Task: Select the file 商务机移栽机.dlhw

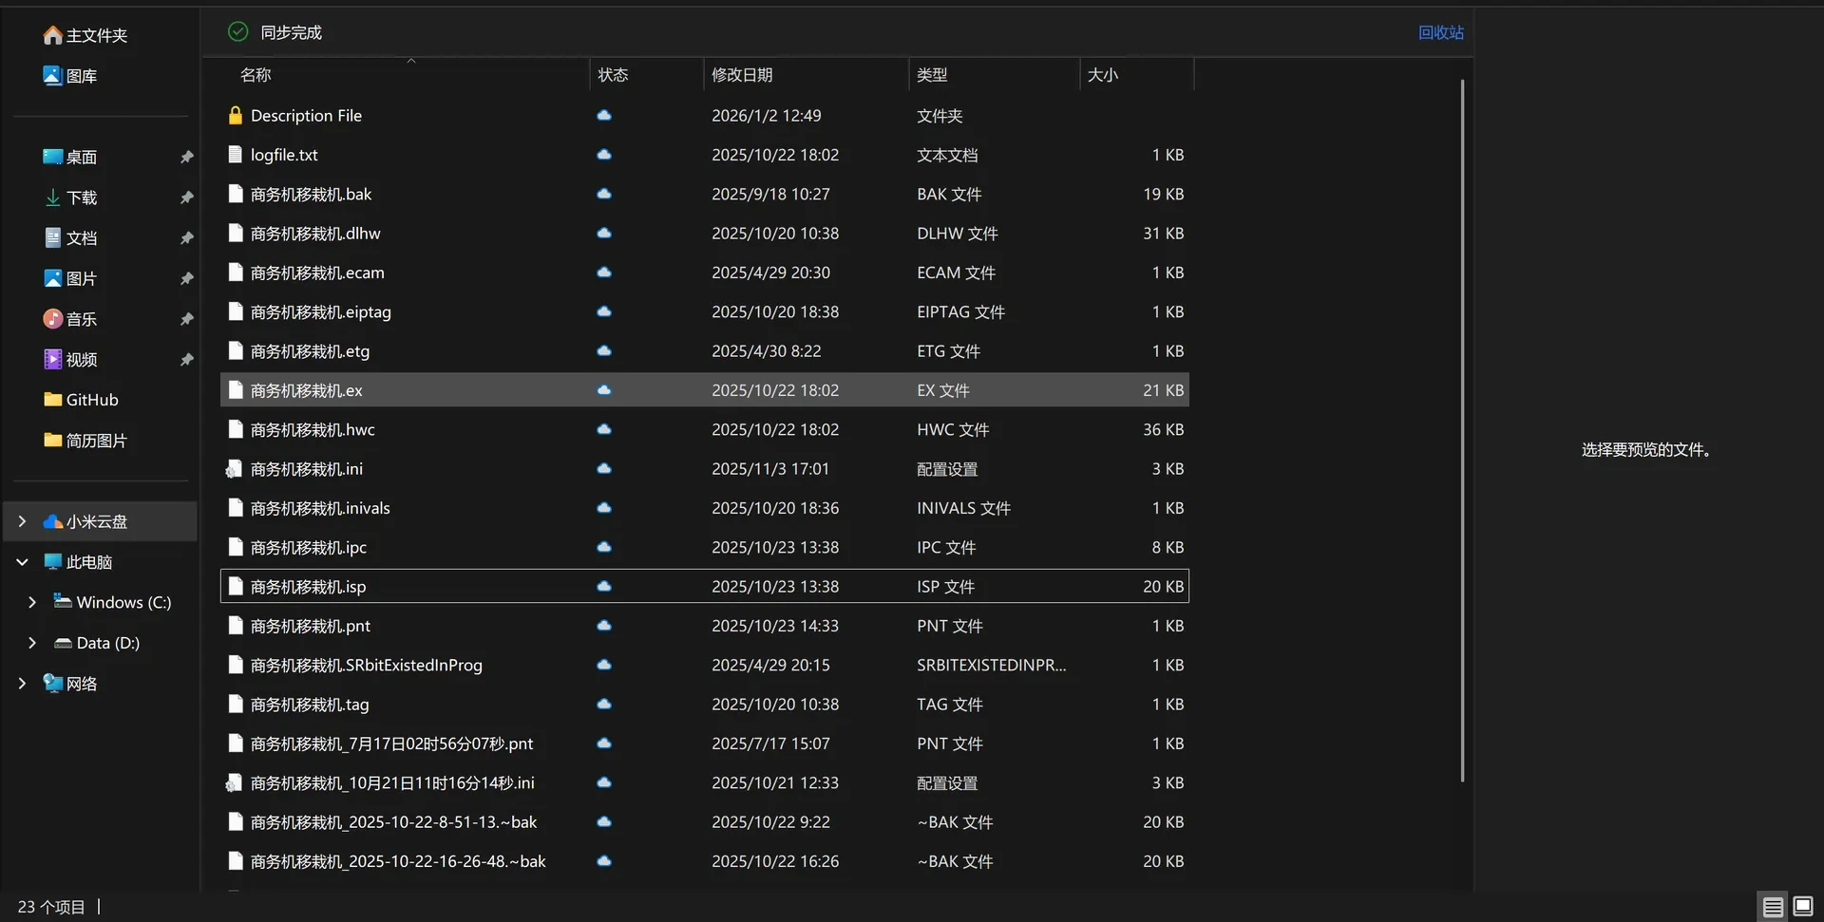Action: [x=705, y=233]
